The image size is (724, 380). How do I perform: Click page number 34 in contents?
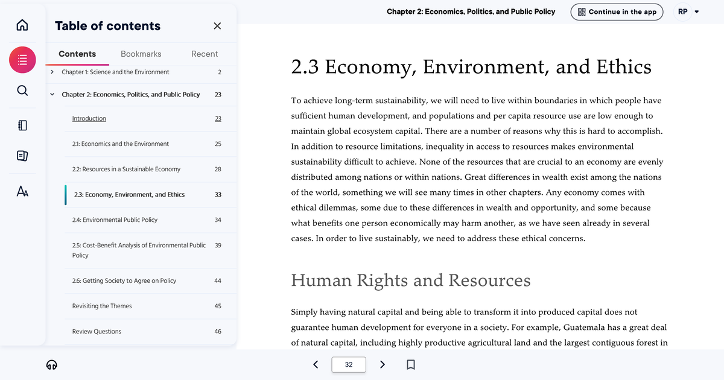pyautogui.click(x=218, y=220)
